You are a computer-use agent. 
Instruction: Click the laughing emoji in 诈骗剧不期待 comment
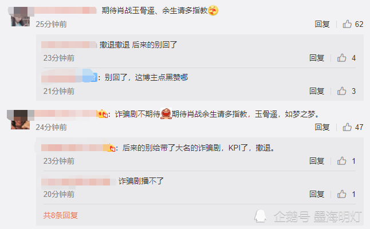(166, 114)
